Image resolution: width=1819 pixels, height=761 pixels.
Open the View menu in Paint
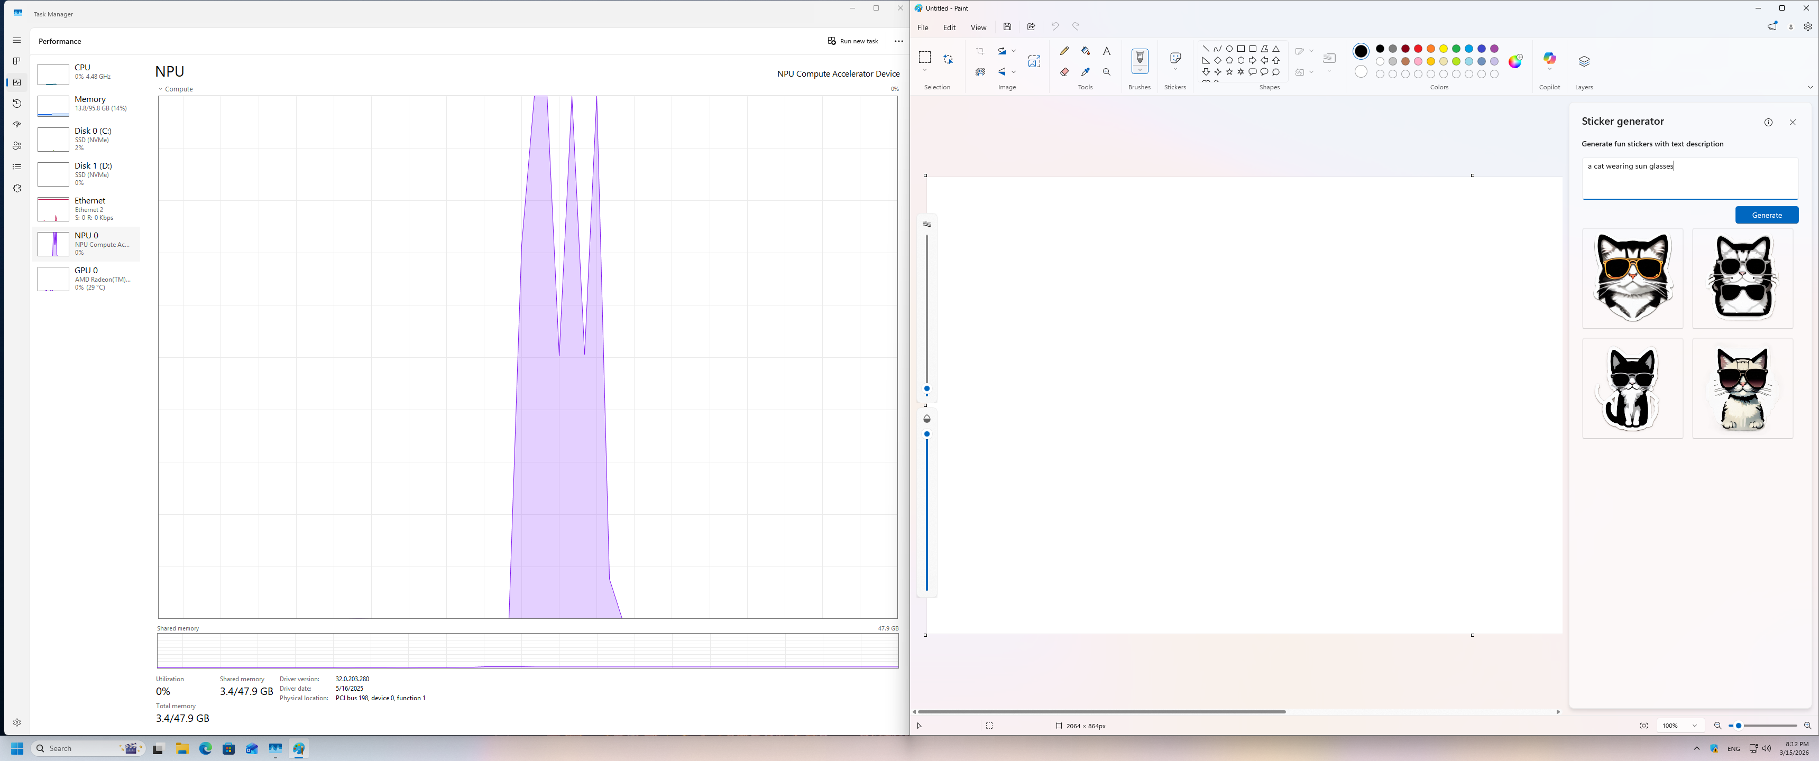click(x=978, y=27)
